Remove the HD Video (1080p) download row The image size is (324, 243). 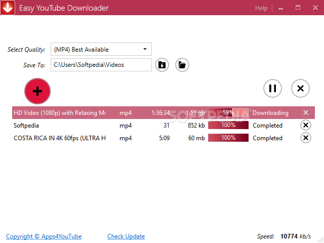(x=306, y=112)
